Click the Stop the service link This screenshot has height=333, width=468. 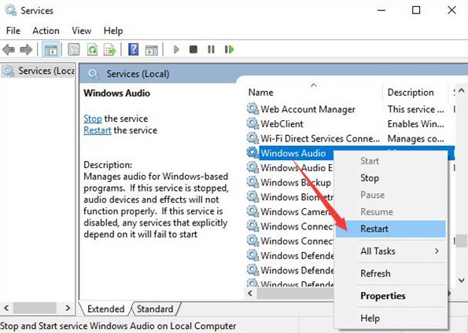[93, 119]
